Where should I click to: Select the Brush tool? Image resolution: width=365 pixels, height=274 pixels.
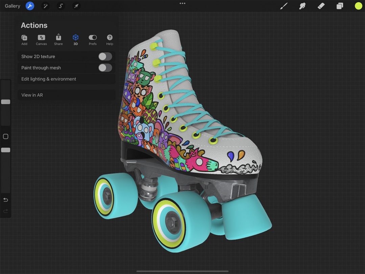click(x=284, y=6)
